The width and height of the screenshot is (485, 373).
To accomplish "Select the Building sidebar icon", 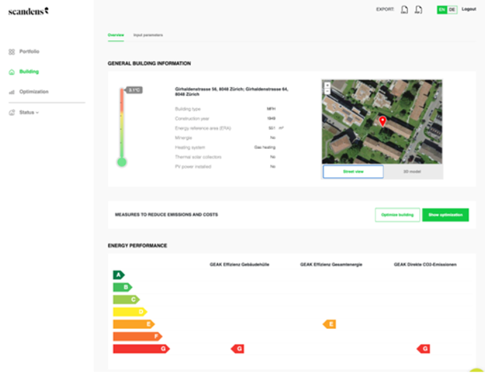I will click(11, 71).
